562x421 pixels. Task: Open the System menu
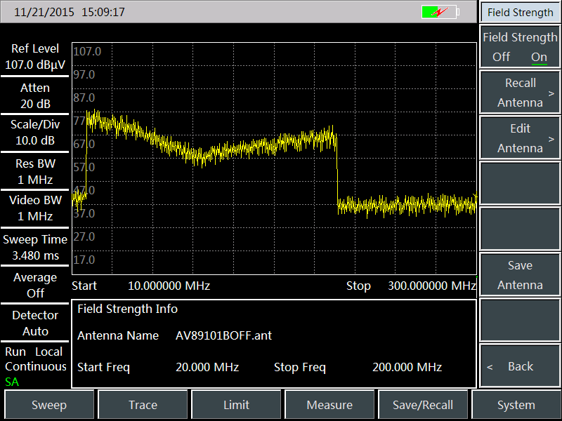pyautogui.click(x=516, y=405)
